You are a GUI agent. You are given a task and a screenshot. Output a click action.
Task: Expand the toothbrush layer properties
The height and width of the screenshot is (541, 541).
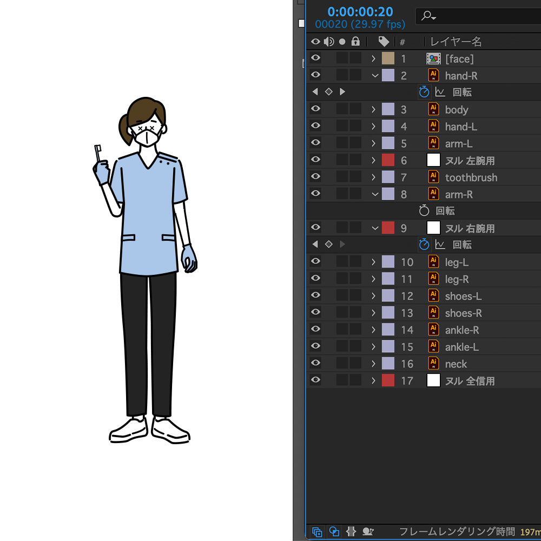tap(373, 177)
